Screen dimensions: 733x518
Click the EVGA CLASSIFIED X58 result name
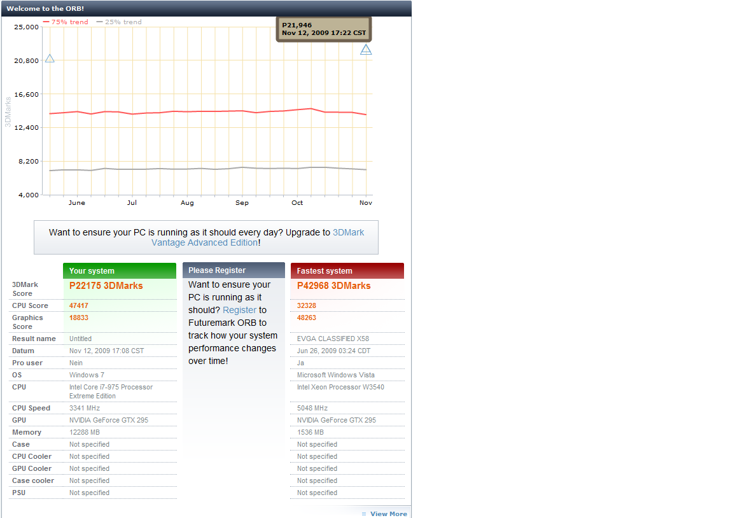(x=333, y=339)
